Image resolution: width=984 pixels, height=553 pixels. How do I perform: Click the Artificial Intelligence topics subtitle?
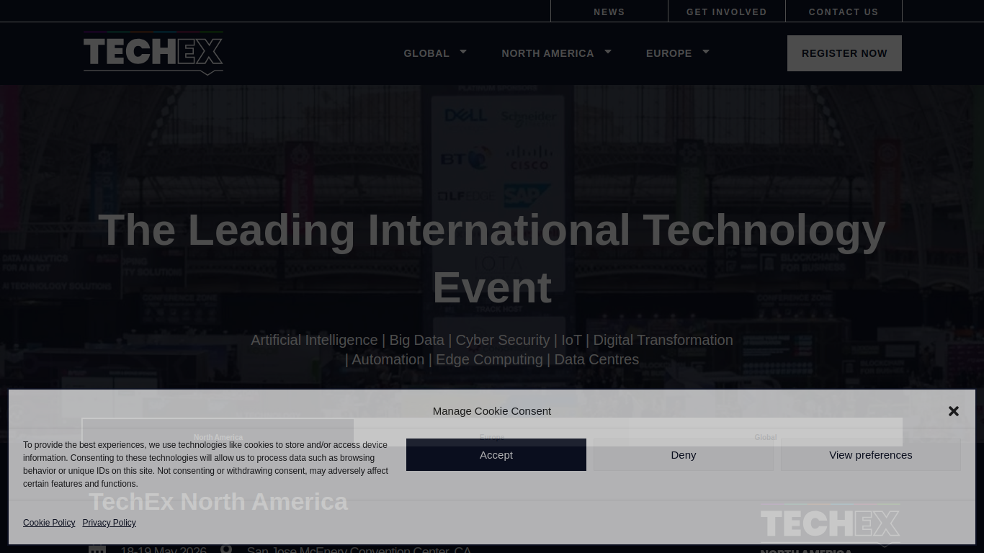pos(492,350)
